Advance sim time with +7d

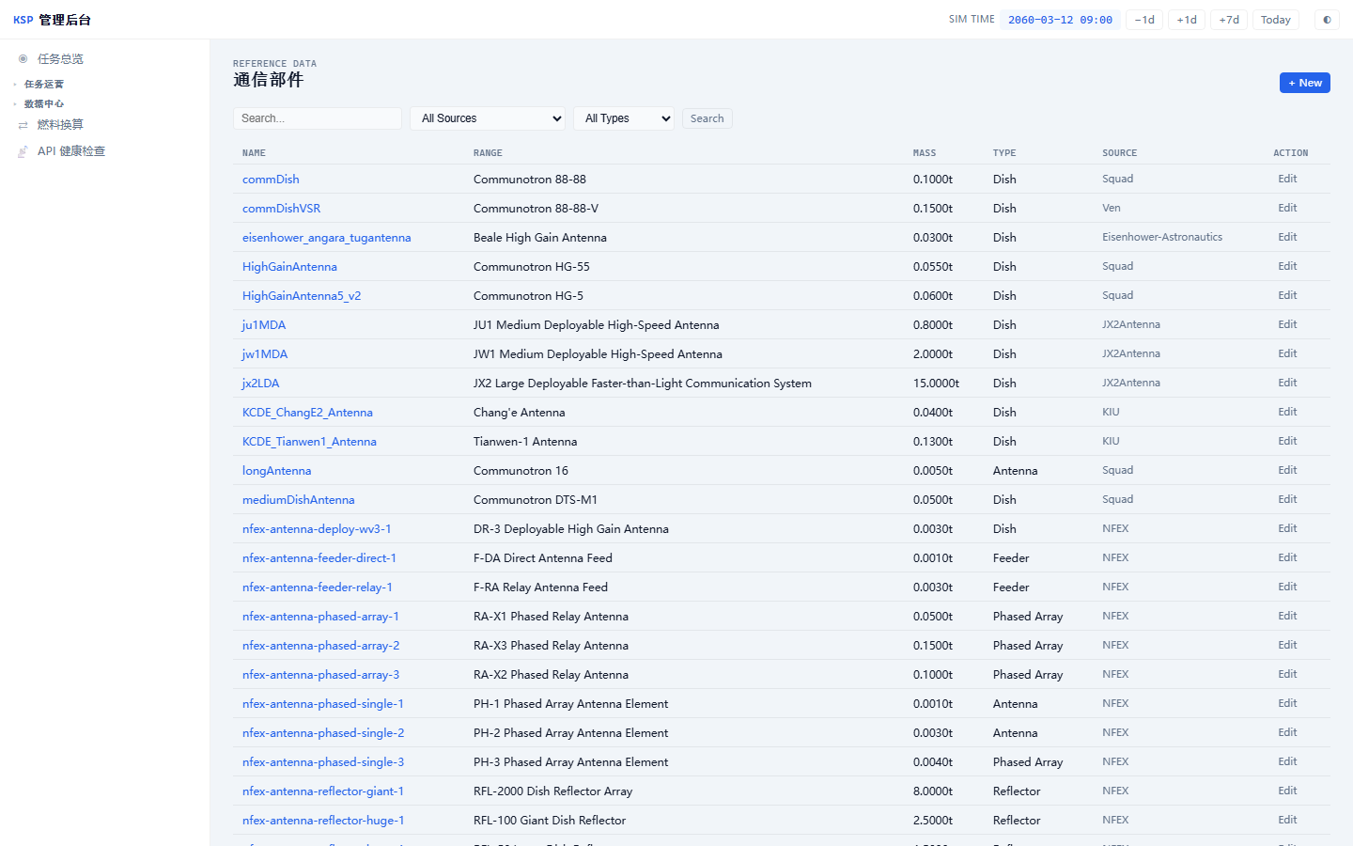click(x=1229, y=20)
